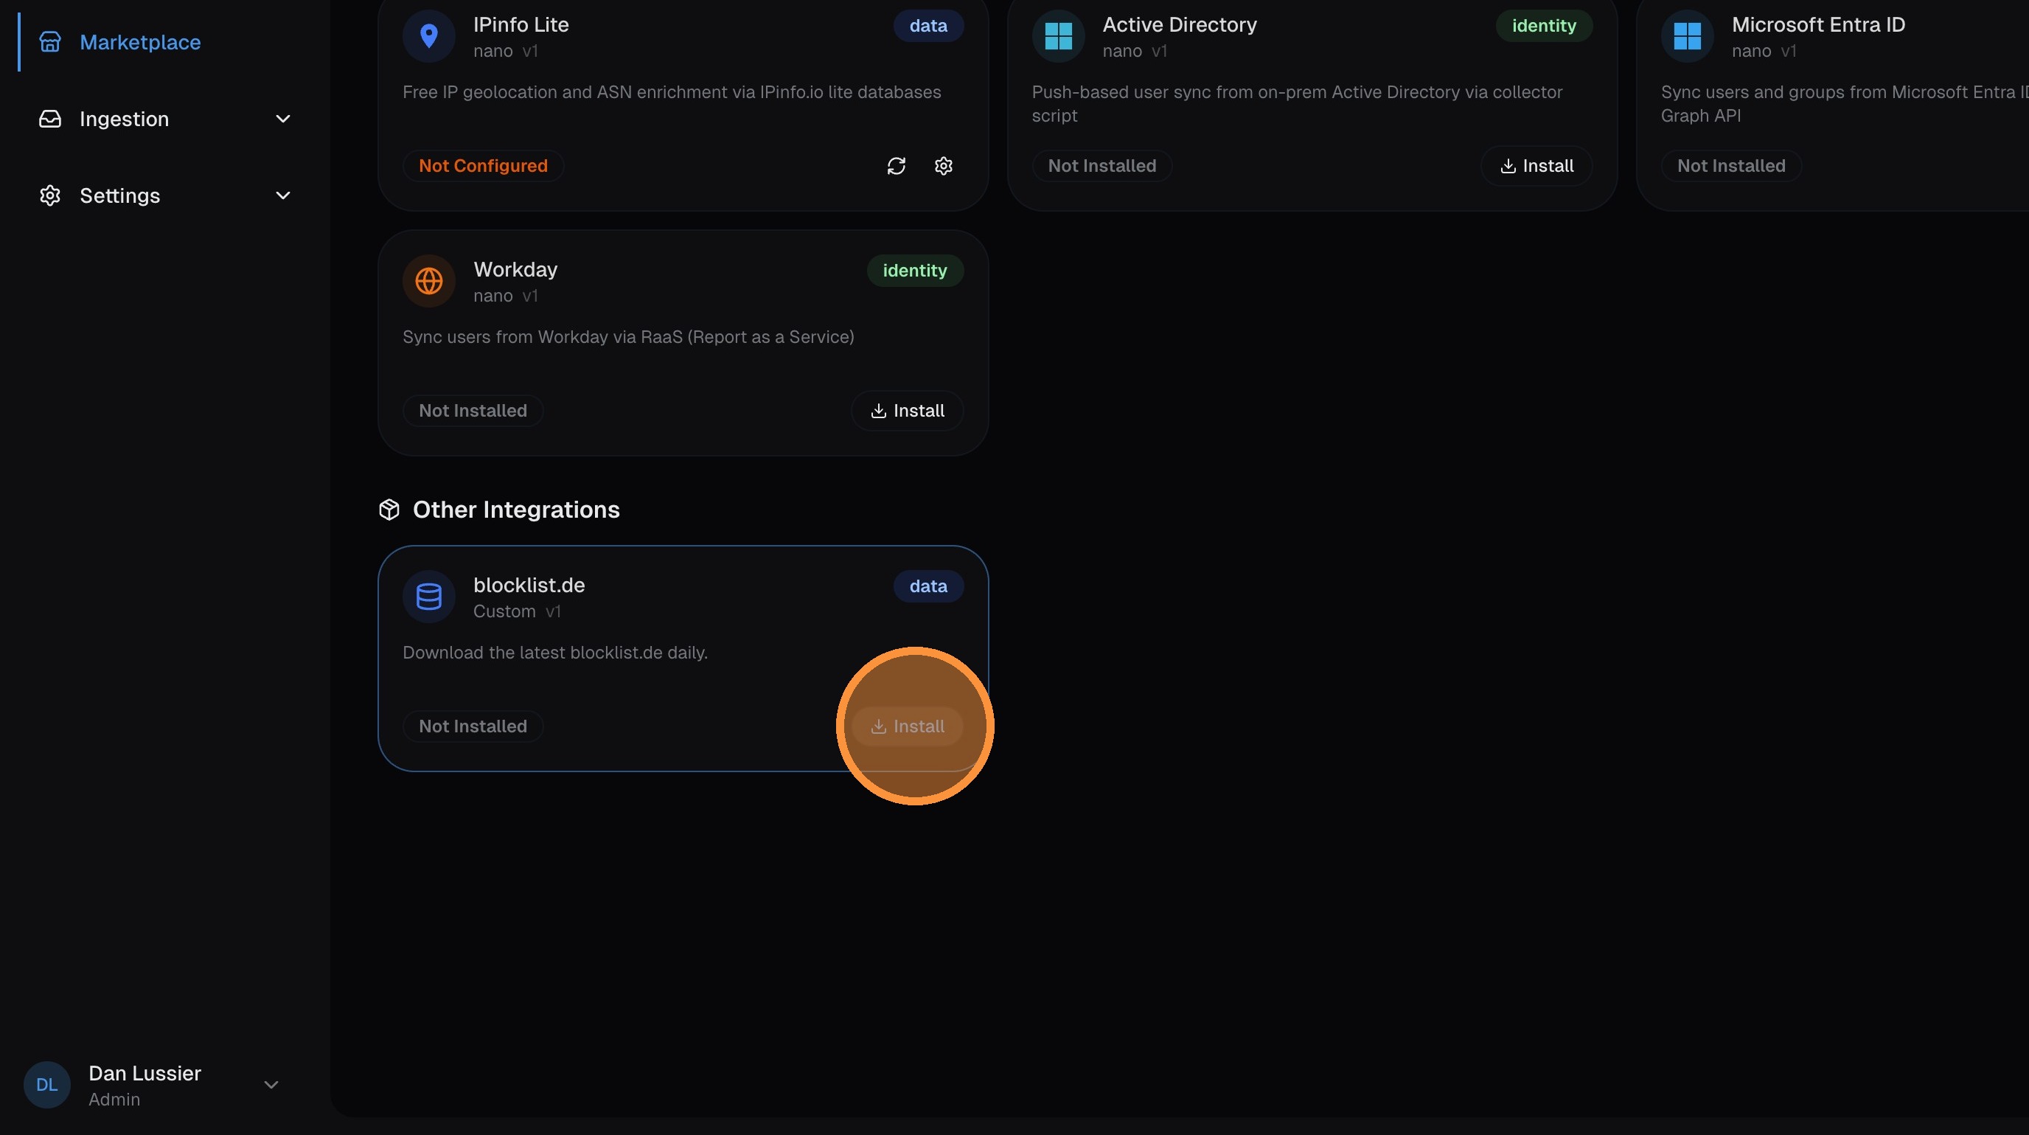The height and width of the screenshot is (1135, 2029).
Task: Expand the Settings sidebar section
Action: pos(282,195)
